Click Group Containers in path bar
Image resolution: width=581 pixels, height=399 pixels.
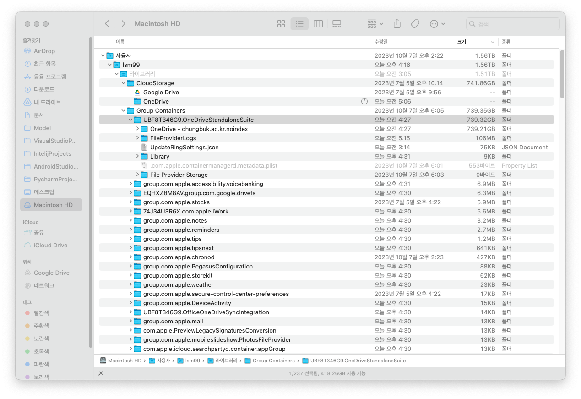click(x=270, y=361)
